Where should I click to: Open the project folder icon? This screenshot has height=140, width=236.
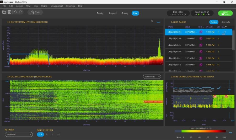(4, 12)
